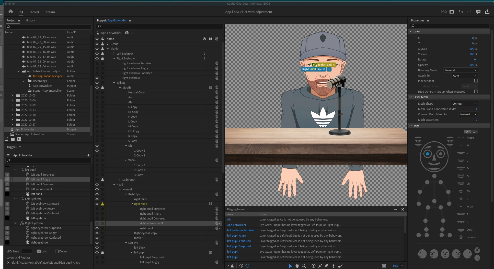Open the Rigging Issues more options menu

click(395, 209)
